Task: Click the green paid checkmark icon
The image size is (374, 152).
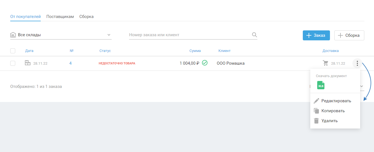Action: coord(205,63)
